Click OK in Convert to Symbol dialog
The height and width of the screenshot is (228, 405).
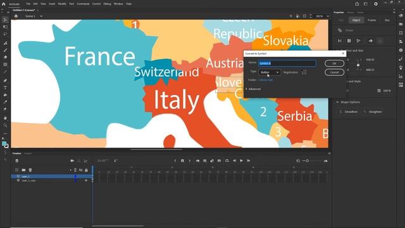(334, 63)
